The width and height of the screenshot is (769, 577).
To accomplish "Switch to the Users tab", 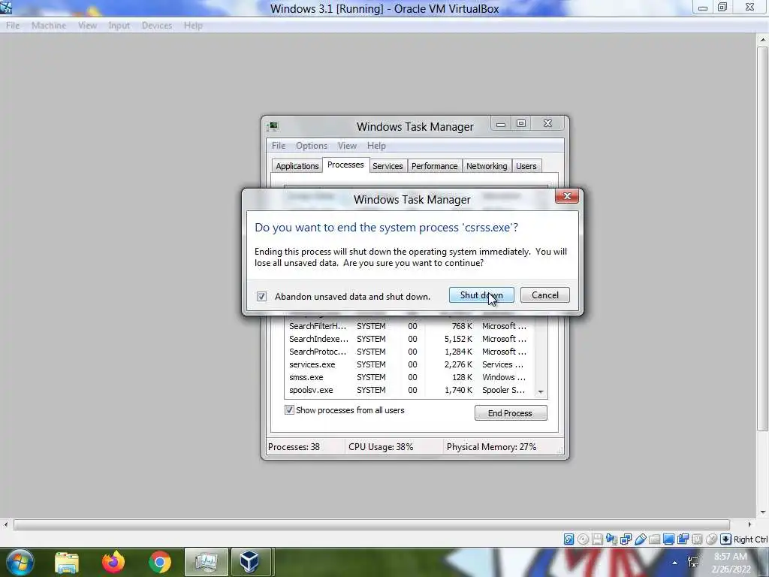I will [526, 166].
